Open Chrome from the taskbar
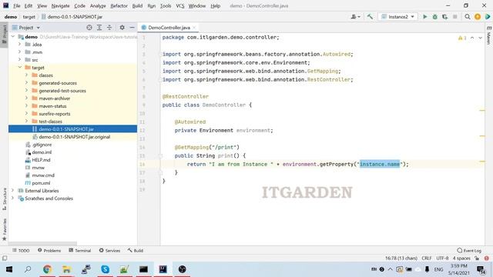 [x=47, y=269]
